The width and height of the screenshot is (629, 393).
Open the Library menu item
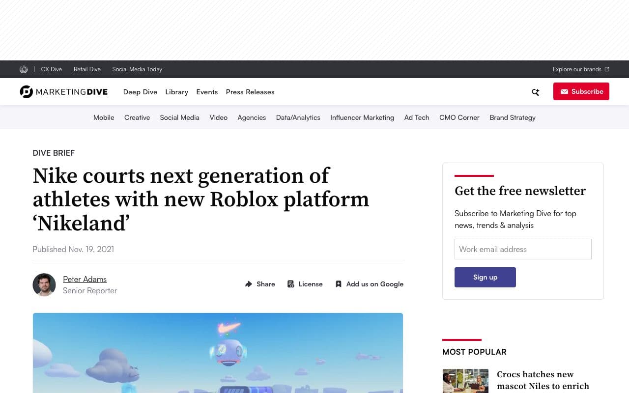tap(177, 92)
